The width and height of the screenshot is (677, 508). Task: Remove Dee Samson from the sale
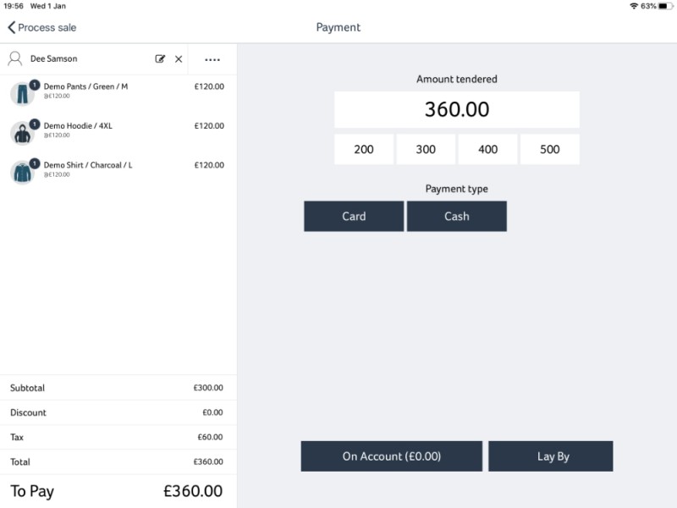click(x=177, y=59)
